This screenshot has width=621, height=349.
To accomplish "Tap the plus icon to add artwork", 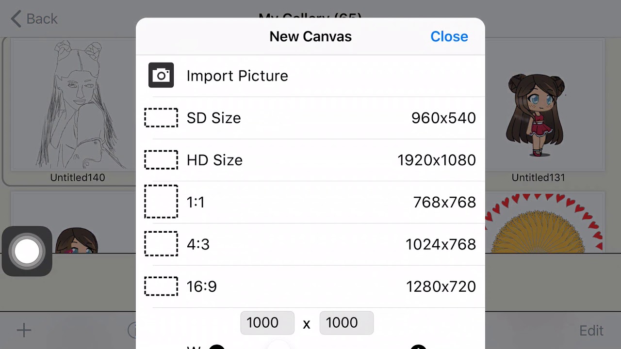I will point(24,331).
